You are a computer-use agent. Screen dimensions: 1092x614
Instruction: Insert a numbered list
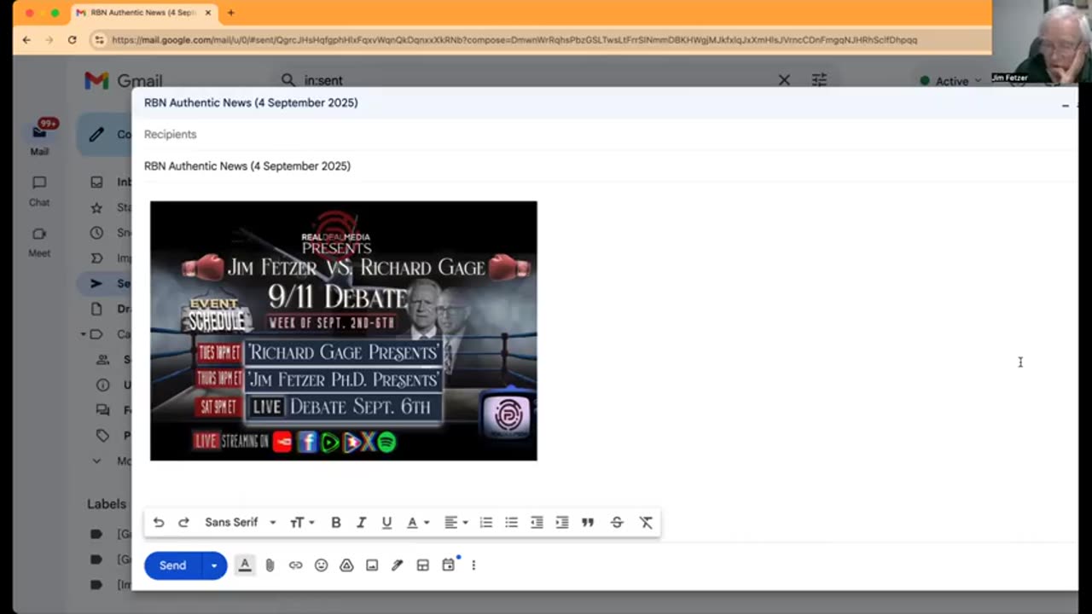486,523
